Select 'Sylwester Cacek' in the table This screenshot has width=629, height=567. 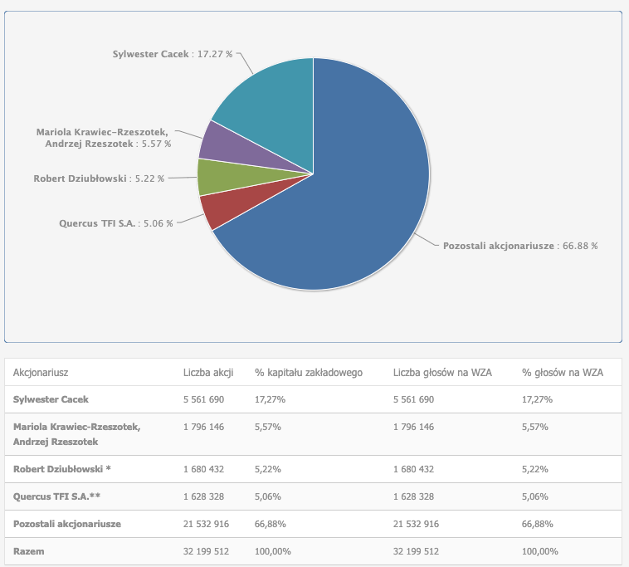51,399
